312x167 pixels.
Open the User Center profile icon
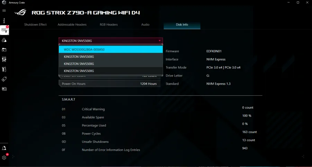(x=4, y=148)
